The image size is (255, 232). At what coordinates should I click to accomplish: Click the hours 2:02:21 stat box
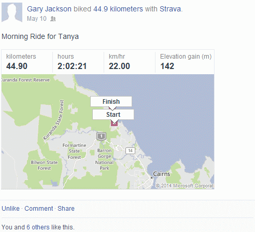coord(78,62)
